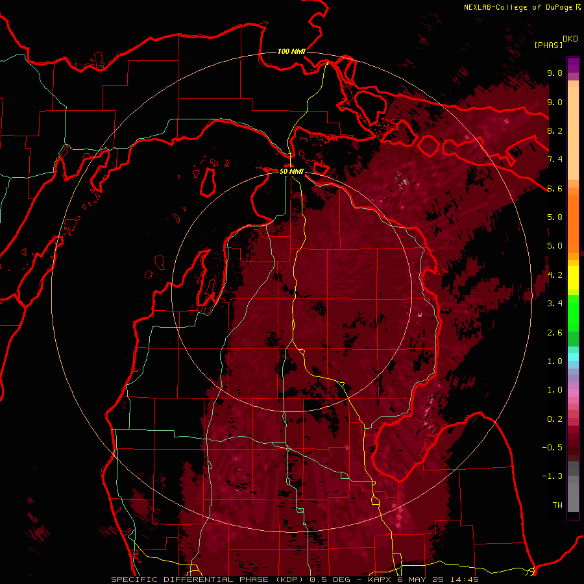
Task: Click the 7.4 value on the color scale
Action: 555,160
